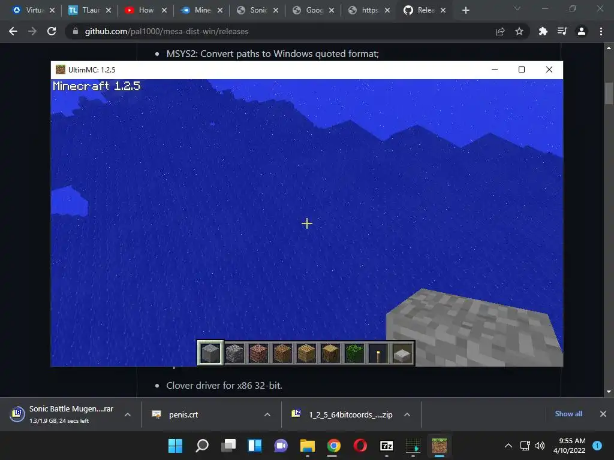Go back in Chrome
Screen dimensions: 614x460
click(13, 31)
